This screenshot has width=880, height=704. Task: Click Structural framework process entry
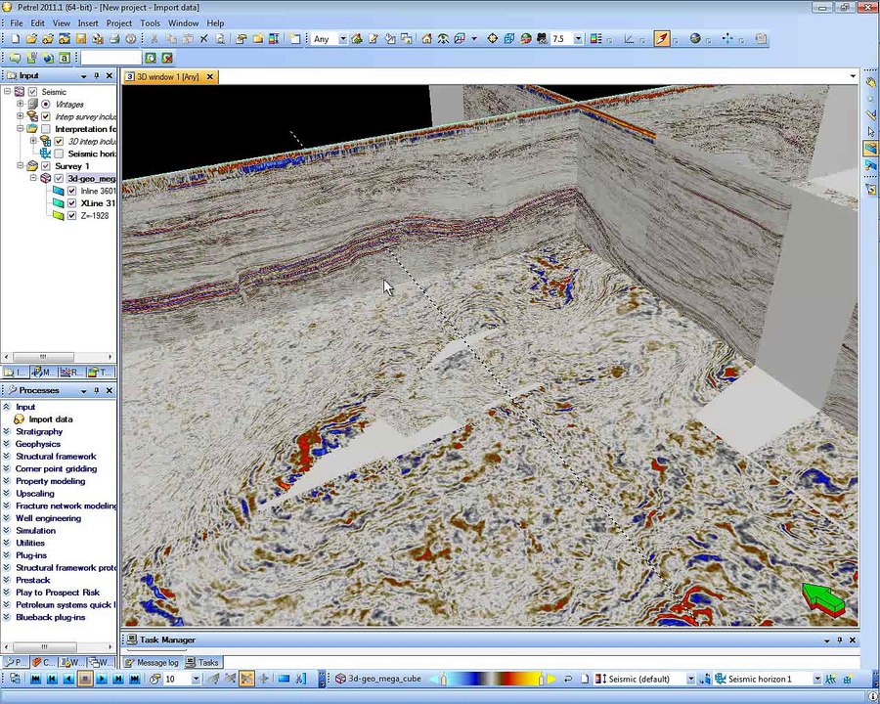(x=56, y=457)
